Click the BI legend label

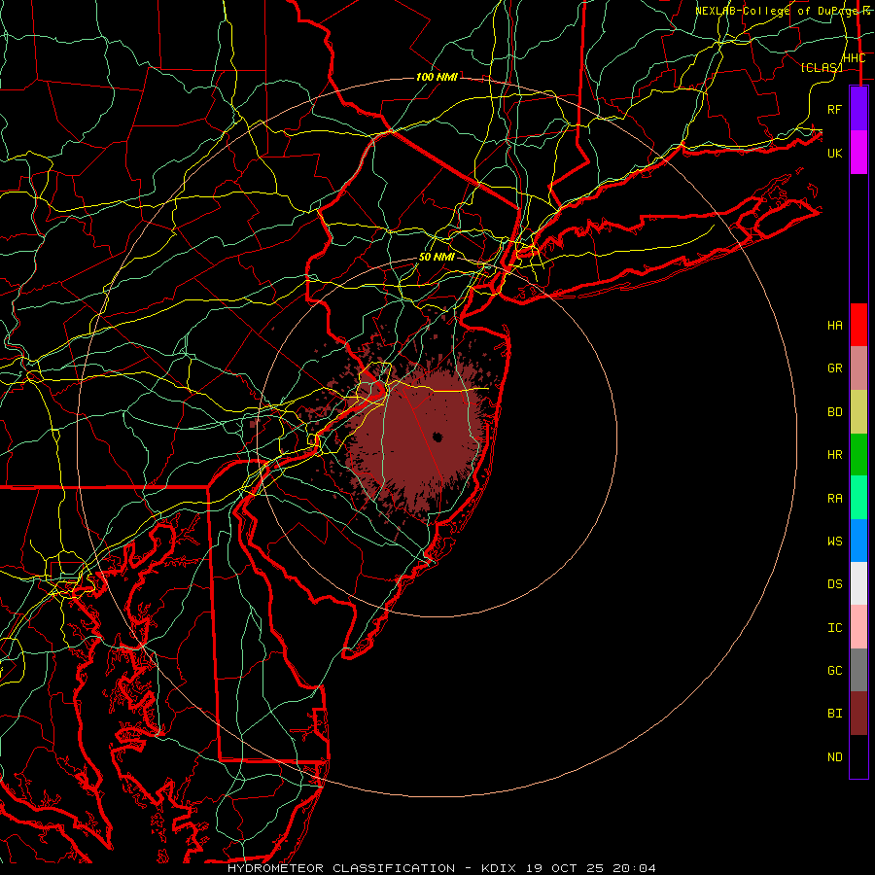(x=834, y=714)
